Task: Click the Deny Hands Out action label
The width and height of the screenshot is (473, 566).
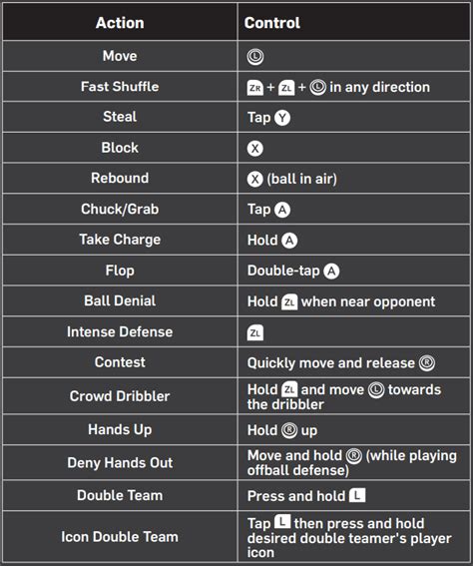Action: coord(120,463)
